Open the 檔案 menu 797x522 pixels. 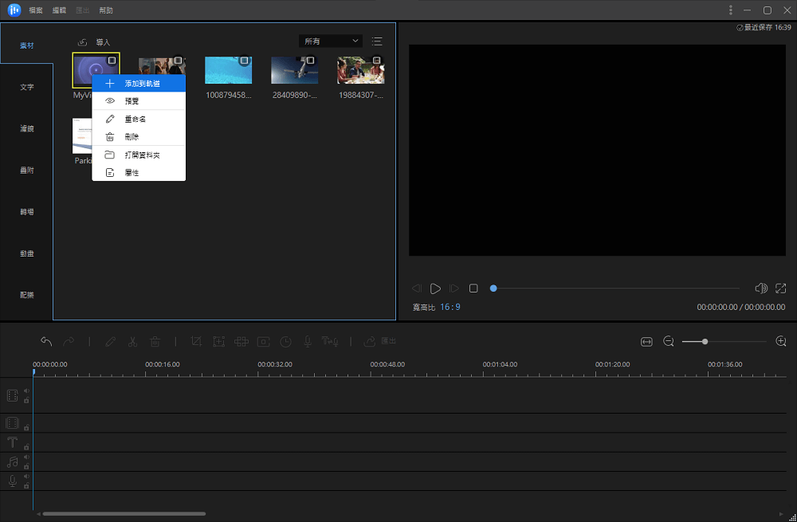(36, 10)
